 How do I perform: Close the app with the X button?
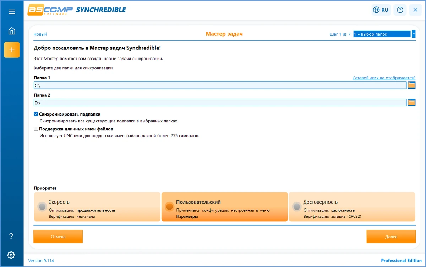coord(415,10)
